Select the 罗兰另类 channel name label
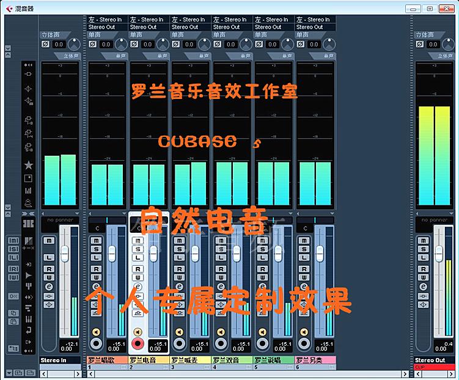Image resolution: width=459 pixels, height=380 pixels. click(315, 360)
